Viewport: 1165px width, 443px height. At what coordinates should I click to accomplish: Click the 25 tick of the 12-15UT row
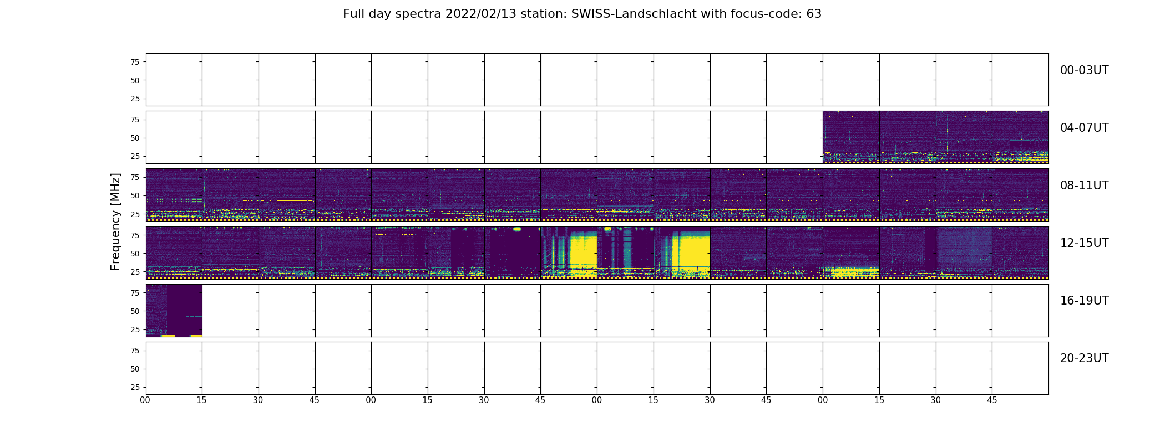(x=135, y=272)
